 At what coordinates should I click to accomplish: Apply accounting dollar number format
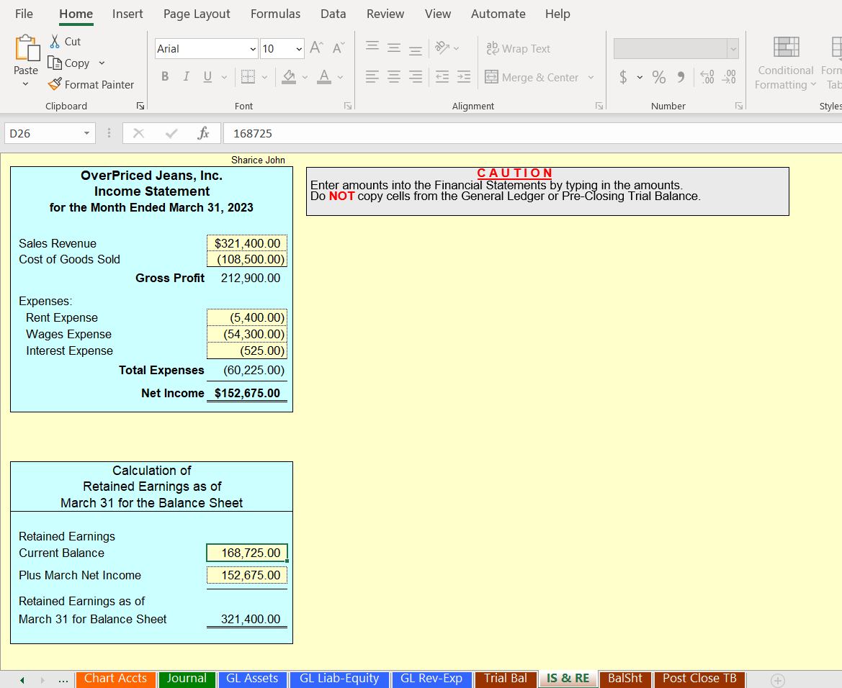coord(623,77)
